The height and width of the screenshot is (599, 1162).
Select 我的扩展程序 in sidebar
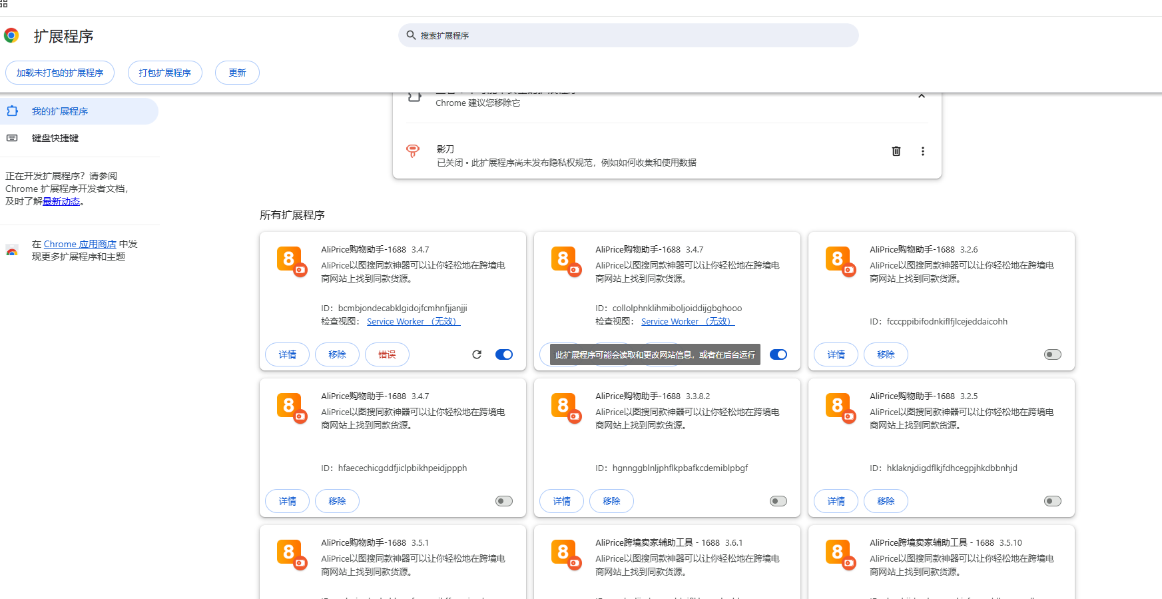tap(60, 111)
